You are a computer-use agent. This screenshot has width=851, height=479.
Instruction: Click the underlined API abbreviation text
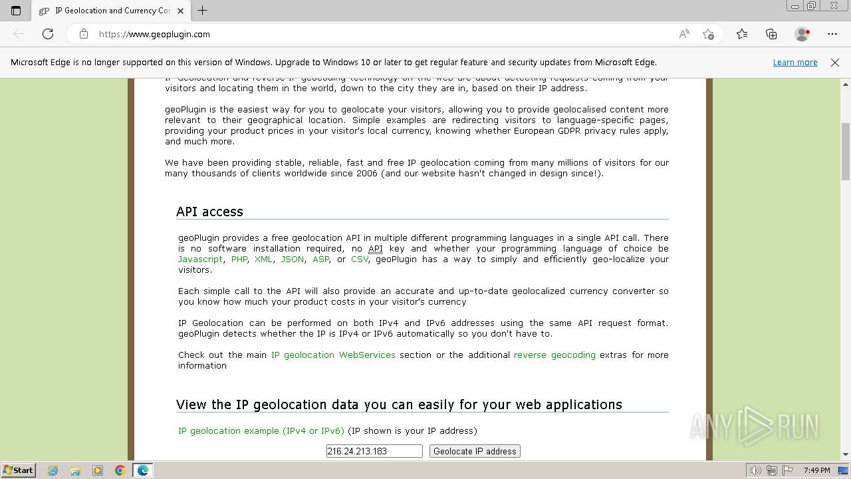376,249
